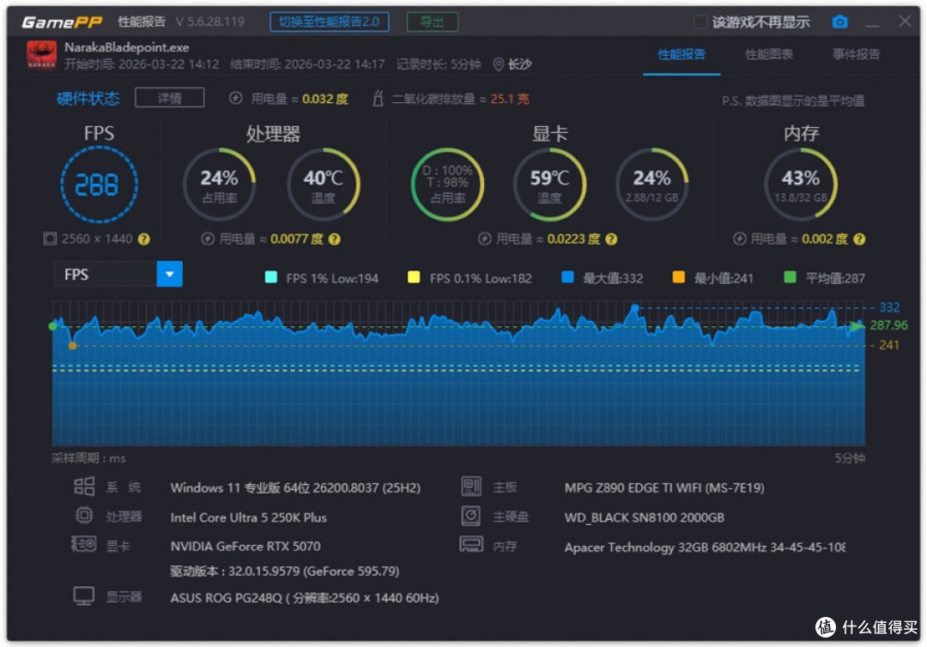Viewport: 927px width, 647px height.
Task: Click the orange 241 minimum marker on chart
Action: [72, 346]
